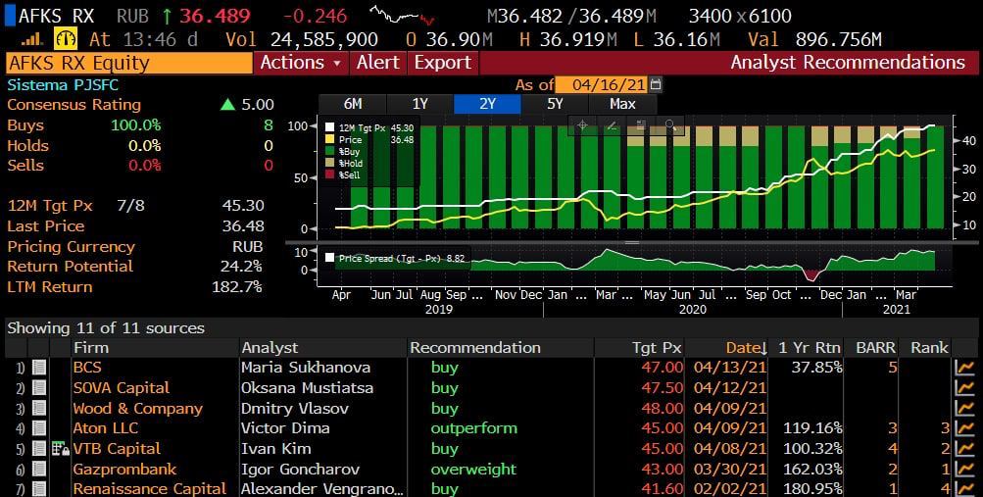This screenshot has height=497, width=983.
Task: Open Aton LLC firm link
Action: click(x=105, y=428)
